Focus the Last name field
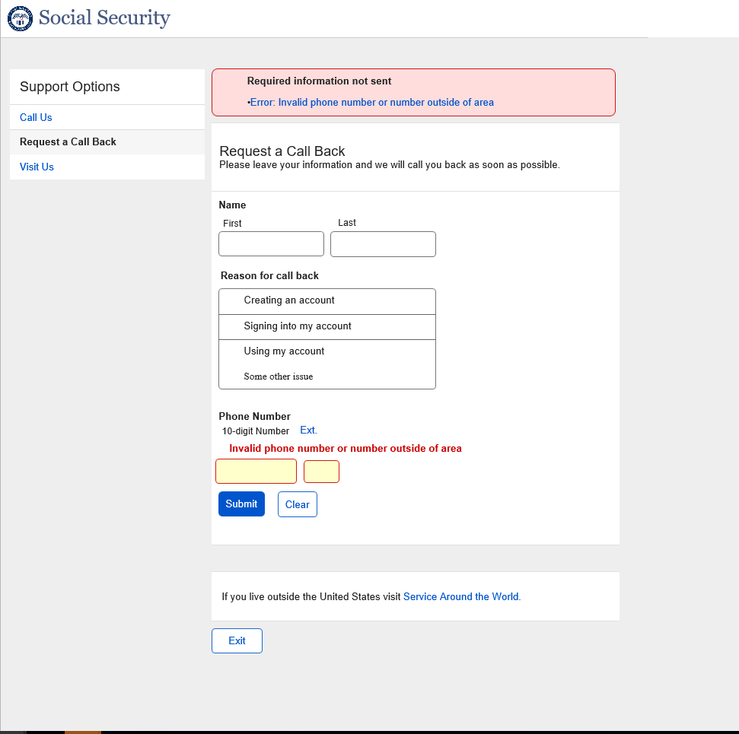The image size is (739, 734). [383, 244]
